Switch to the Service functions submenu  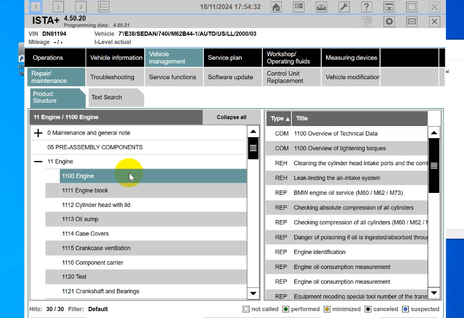[174, 77]
